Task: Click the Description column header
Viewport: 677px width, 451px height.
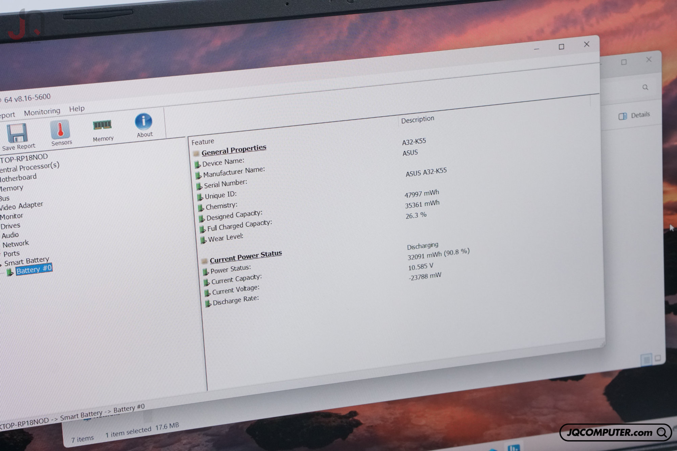Action: click(x=417, y=119)
